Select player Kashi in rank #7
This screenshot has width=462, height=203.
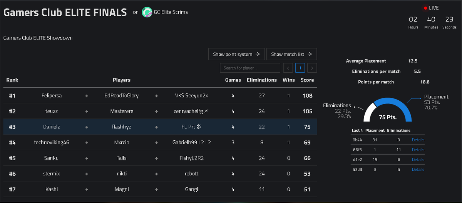tap(51, 189)
